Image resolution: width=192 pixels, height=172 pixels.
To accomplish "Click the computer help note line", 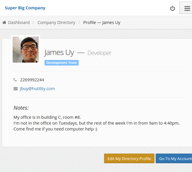I will [55, 129].
